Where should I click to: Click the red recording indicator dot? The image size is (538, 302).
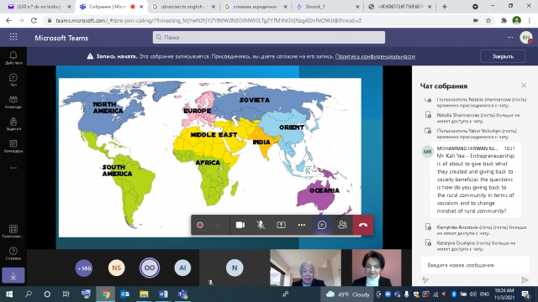click(200, 225)
